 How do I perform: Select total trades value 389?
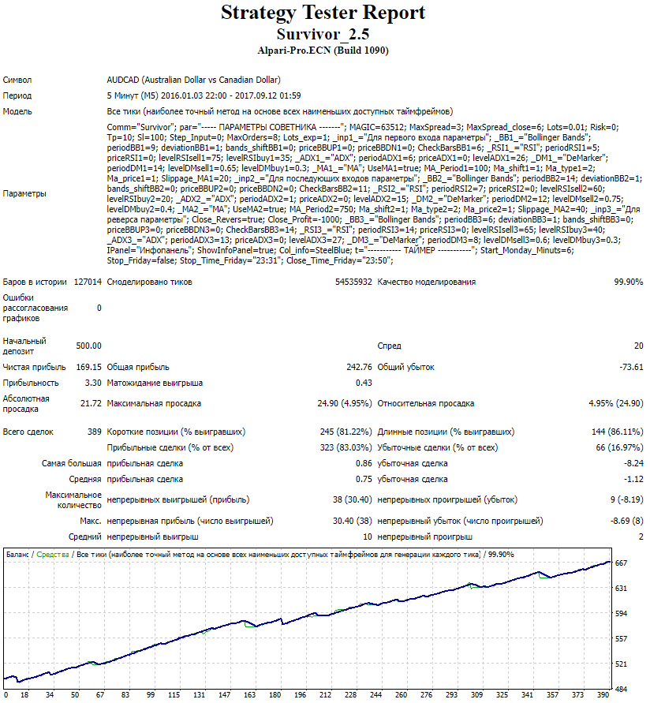click(95, 432)
